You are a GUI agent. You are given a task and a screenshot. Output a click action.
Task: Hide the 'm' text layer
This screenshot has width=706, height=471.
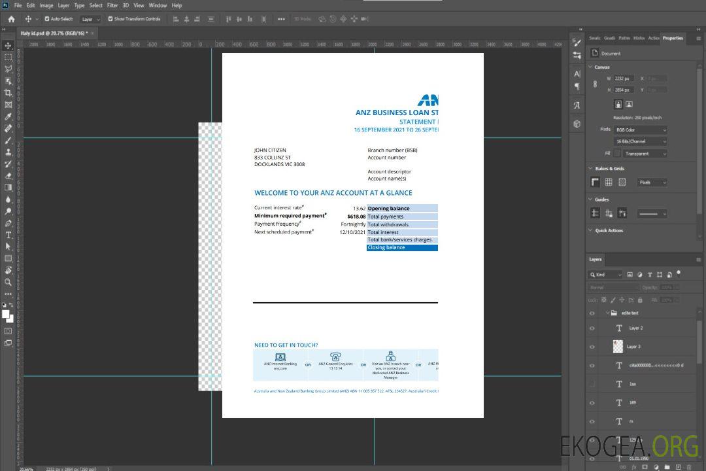pos(592,421)
